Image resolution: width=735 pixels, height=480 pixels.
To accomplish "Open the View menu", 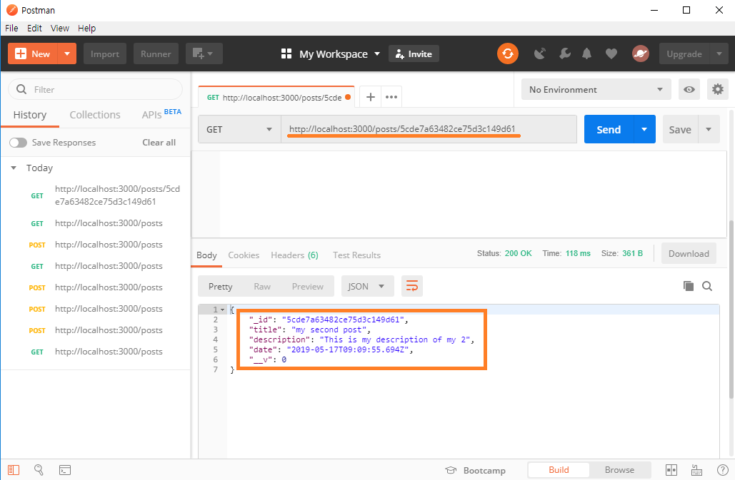I will [x=59, y=28].
